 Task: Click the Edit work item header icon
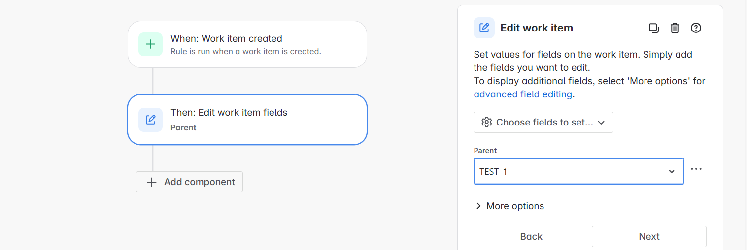(484, 28)
